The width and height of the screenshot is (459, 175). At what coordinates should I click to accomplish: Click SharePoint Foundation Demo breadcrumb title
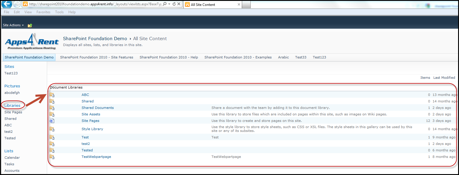click(95, 39)
